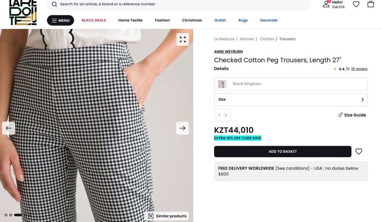
Task: Open the Size Guide
Action: tap(352, 115)
